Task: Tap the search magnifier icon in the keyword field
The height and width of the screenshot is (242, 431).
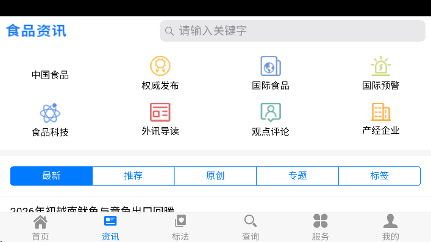Action: 169,31
